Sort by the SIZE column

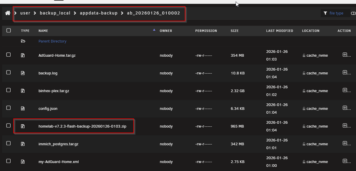point(235,31)
